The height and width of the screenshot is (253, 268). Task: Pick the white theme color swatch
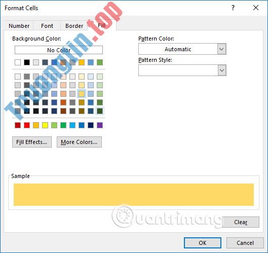click(18, 62)
